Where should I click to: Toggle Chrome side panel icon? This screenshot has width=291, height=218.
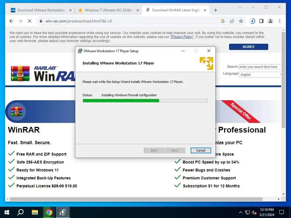point(261,21)
